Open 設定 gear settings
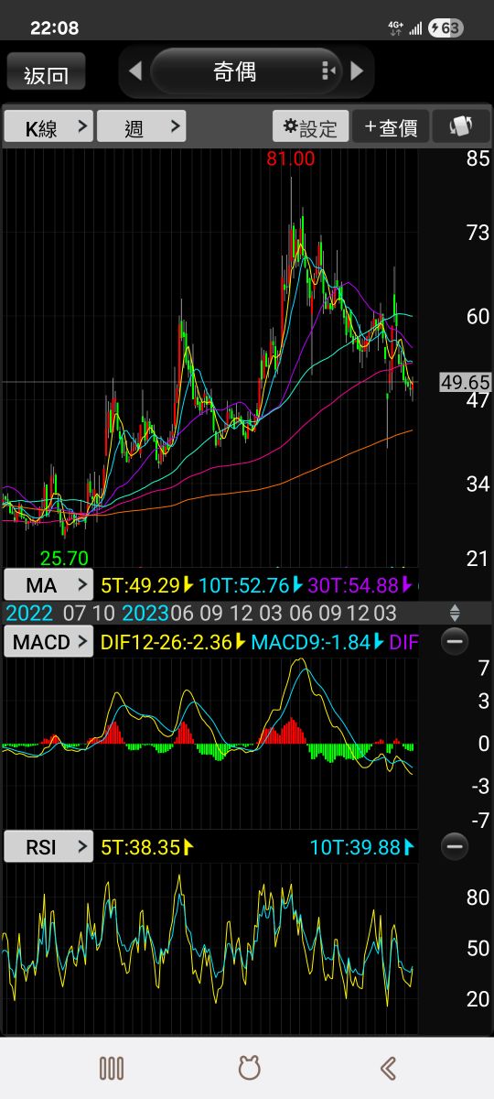The image size is (494, 1099). click(311, 126)
